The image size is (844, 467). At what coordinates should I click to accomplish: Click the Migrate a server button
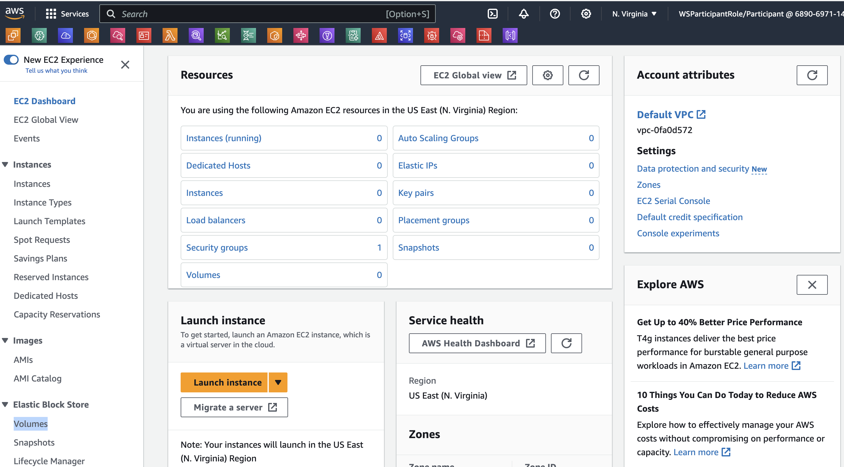tap(234, 407)
